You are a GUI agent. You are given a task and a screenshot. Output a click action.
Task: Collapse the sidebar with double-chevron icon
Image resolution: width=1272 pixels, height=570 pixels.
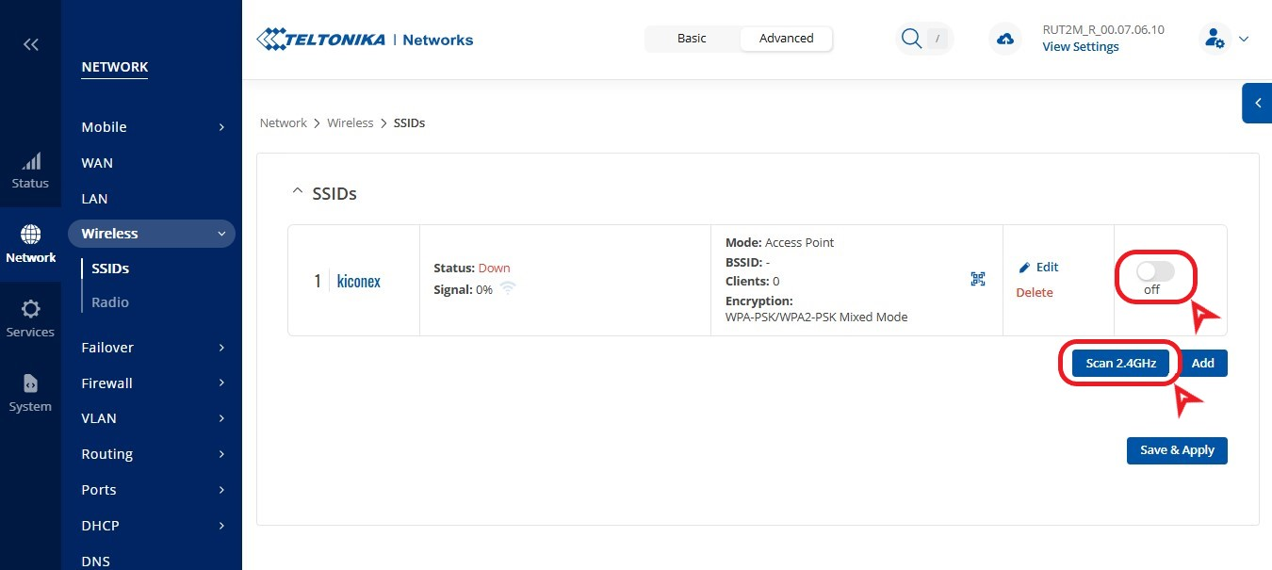tap(30, 44)
